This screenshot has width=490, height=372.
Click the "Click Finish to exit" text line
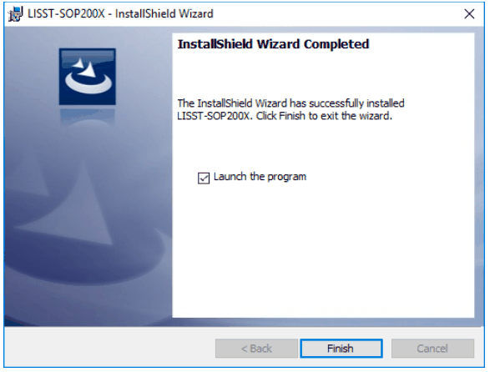[324, 116]
